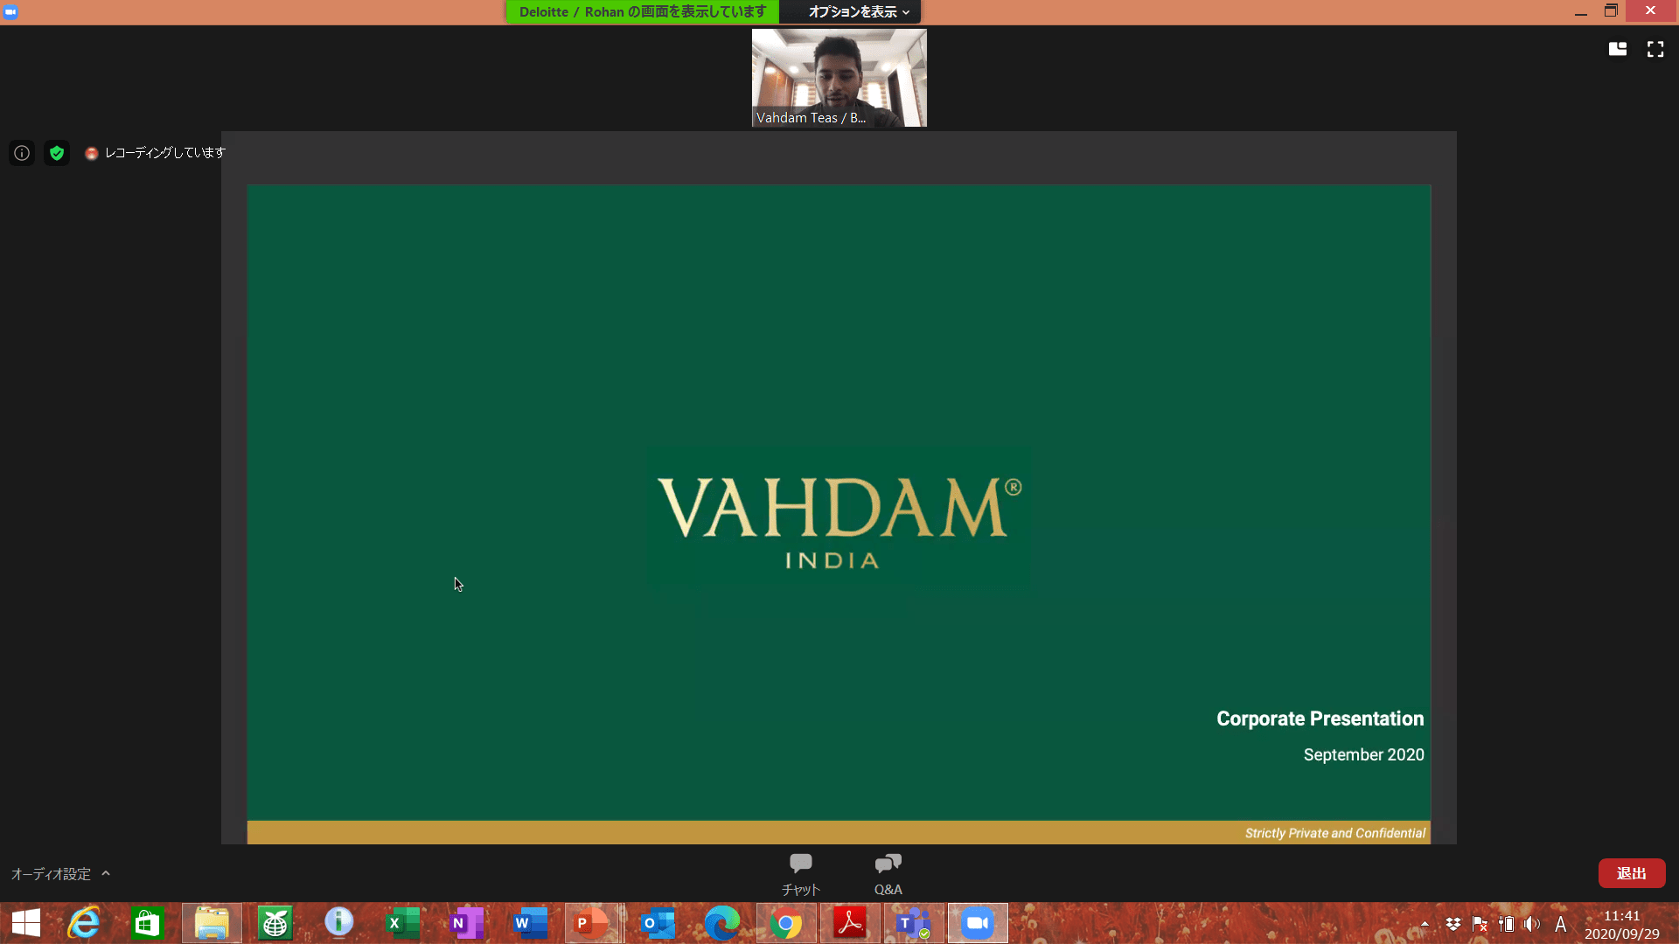This screenshot has width=1679, height=944.
Task: Open Excel from the taskbar
Action: 402,923
